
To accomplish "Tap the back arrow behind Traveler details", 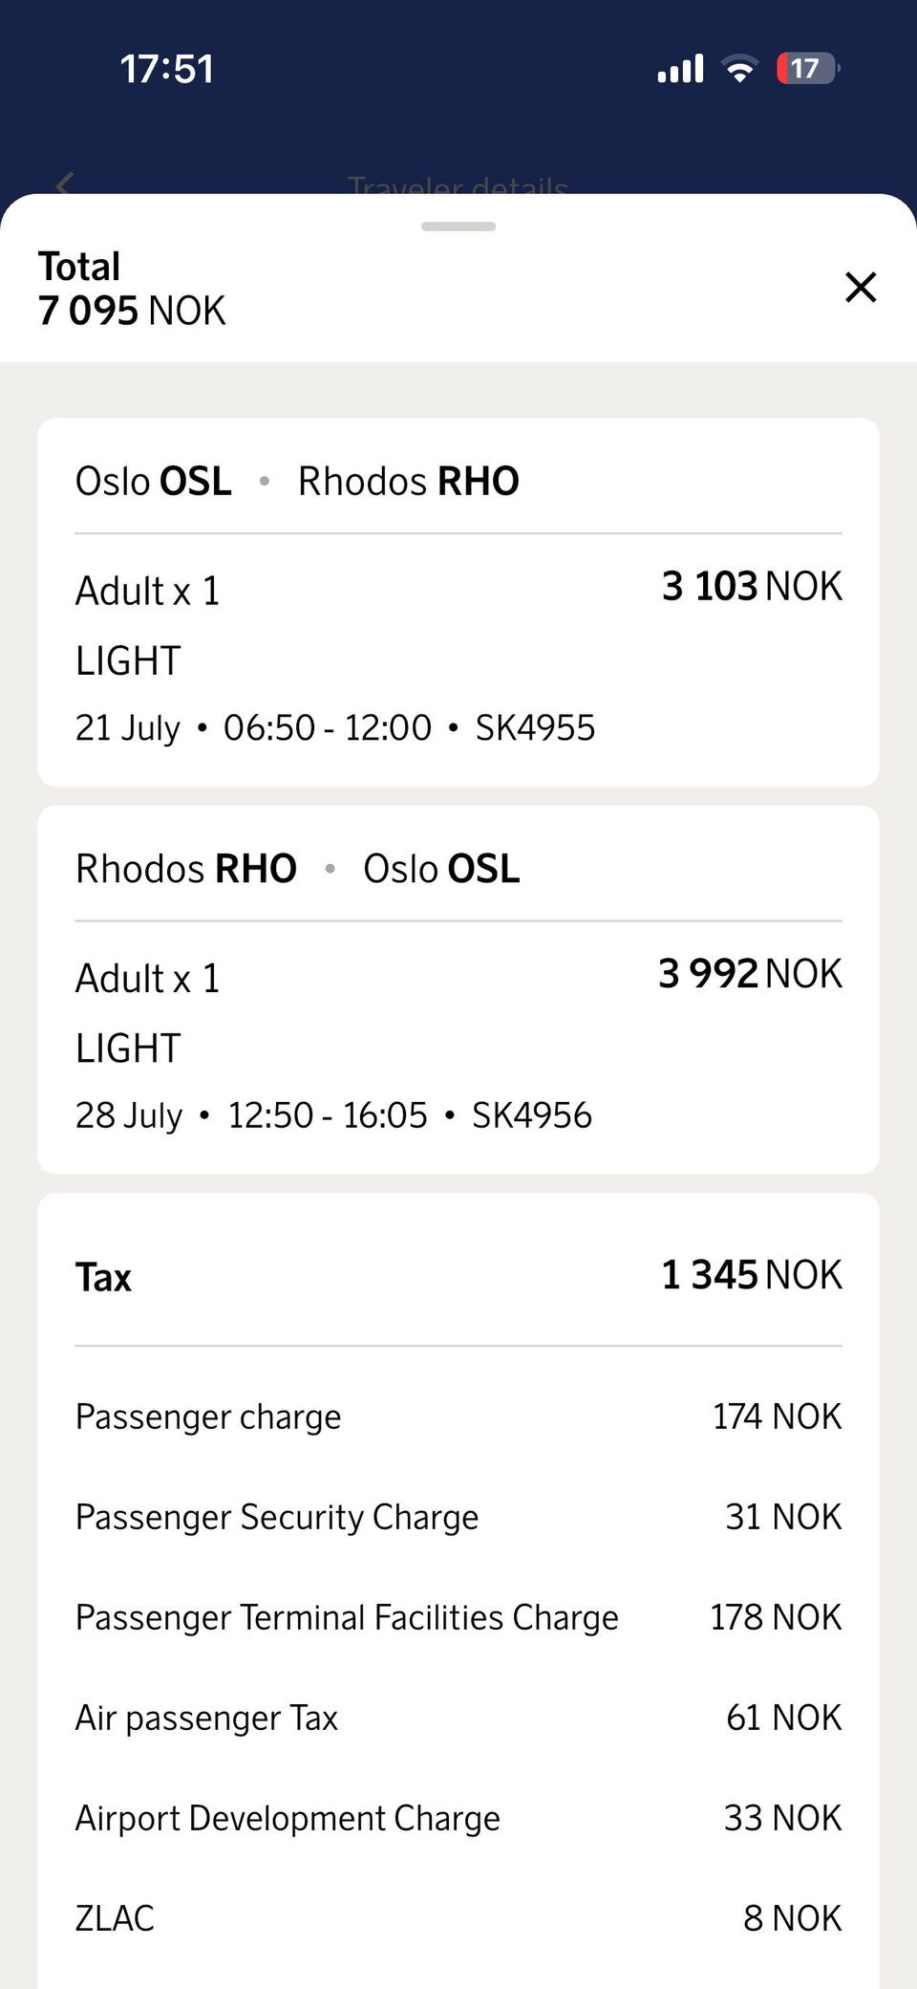I will [x=64, y=184].
